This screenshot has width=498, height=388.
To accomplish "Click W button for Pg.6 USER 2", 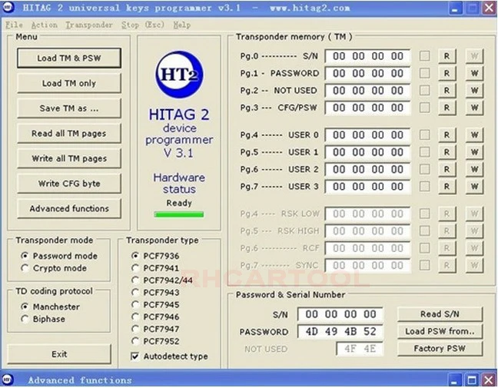I will (x=474, y=169).
